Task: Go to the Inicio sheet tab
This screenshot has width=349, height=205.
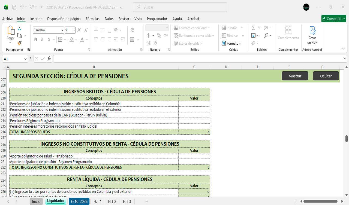Action: pyautogui.click(x=36, y=201)
